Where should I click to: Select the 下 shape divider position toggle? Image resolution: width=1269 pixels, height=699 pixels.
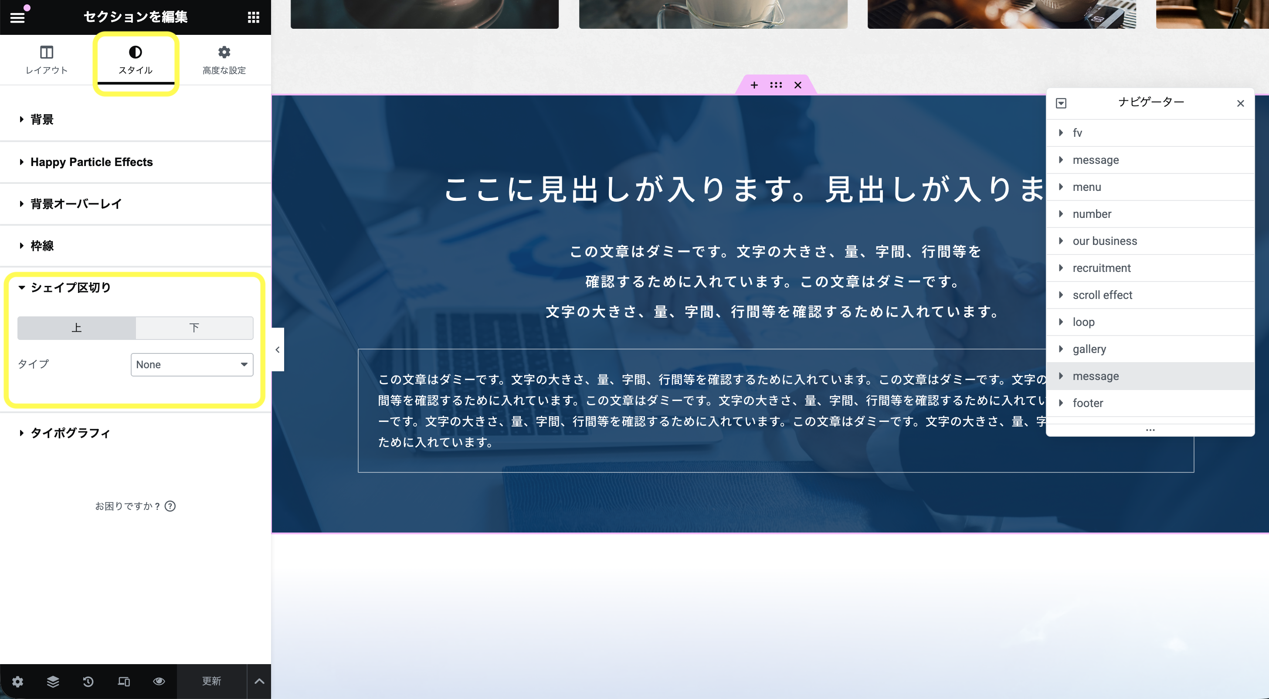click(194, 328)
